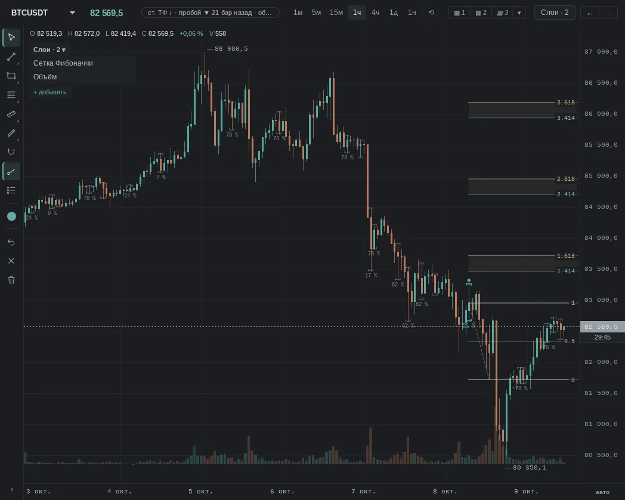Click '+ добавить' to add a layer

[x=50, y=92]
